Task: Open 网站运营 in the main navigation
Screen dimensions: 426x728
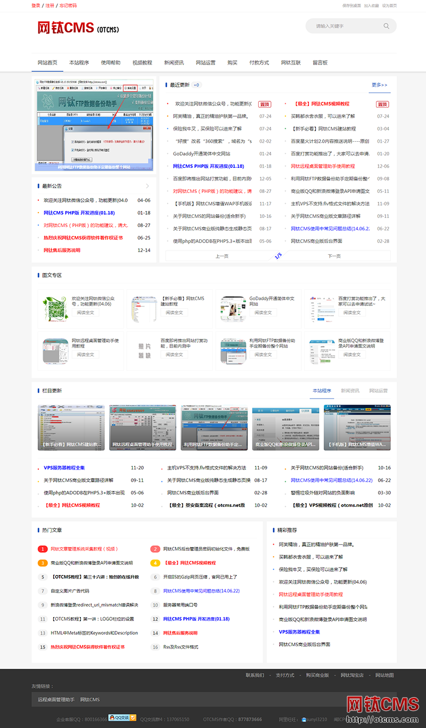Action: 206,62
